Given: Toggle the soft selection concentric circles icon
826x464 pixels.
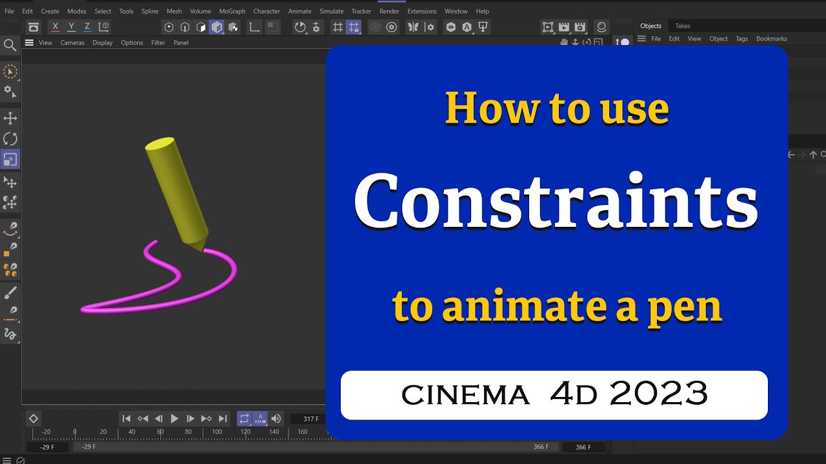Looking at the screenshot, I should point(376,27).
